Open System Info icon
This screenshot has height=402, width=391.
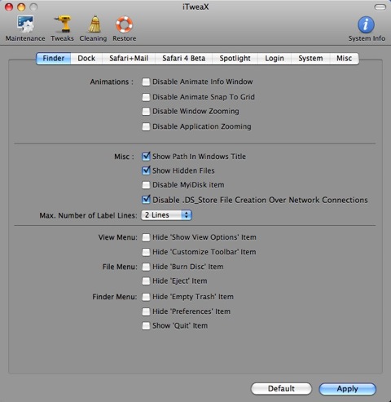coord(366,24)
